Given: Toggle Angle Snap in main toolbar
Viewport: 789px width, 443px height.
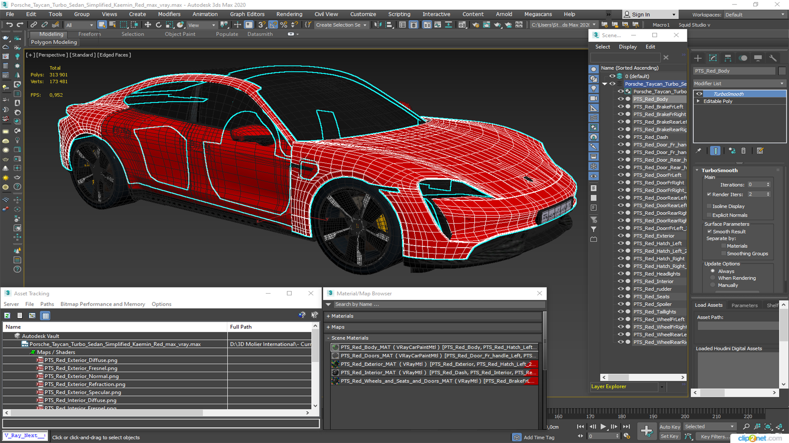Looking at the screenshot, I should (x=273, y=25).
